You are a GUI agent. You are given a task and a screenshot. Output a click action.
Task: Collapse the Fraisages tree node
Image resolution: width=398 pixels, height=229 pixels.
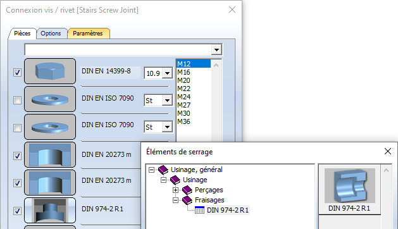[x=175, y=200]
